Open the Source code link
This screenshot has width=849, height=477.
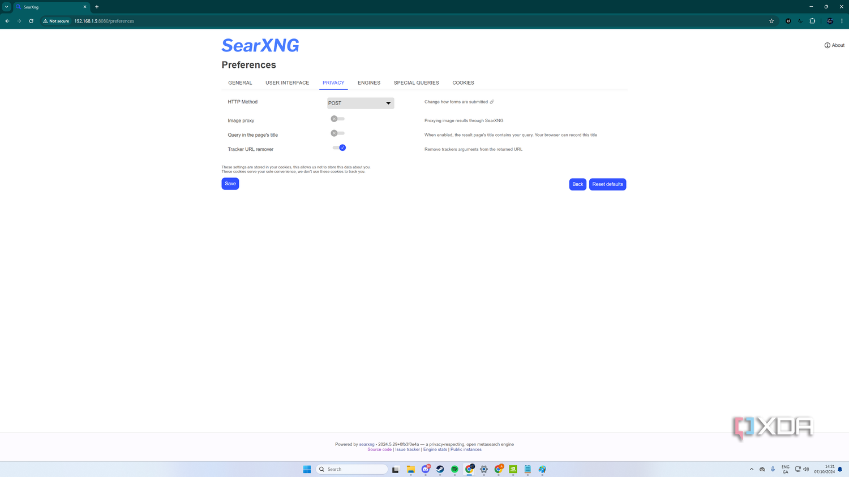(x=379, y=449)
